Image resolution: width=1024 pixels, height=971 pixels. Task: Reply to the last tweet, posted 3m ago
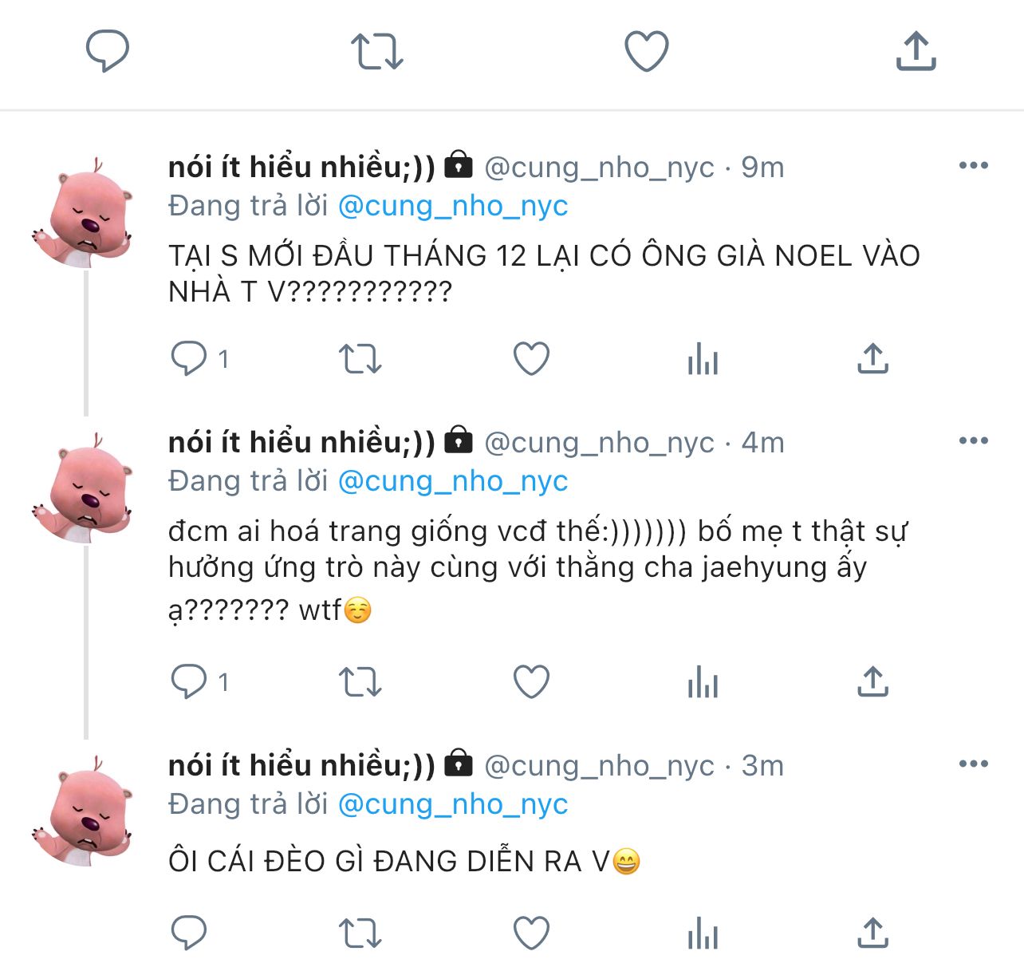189,934
